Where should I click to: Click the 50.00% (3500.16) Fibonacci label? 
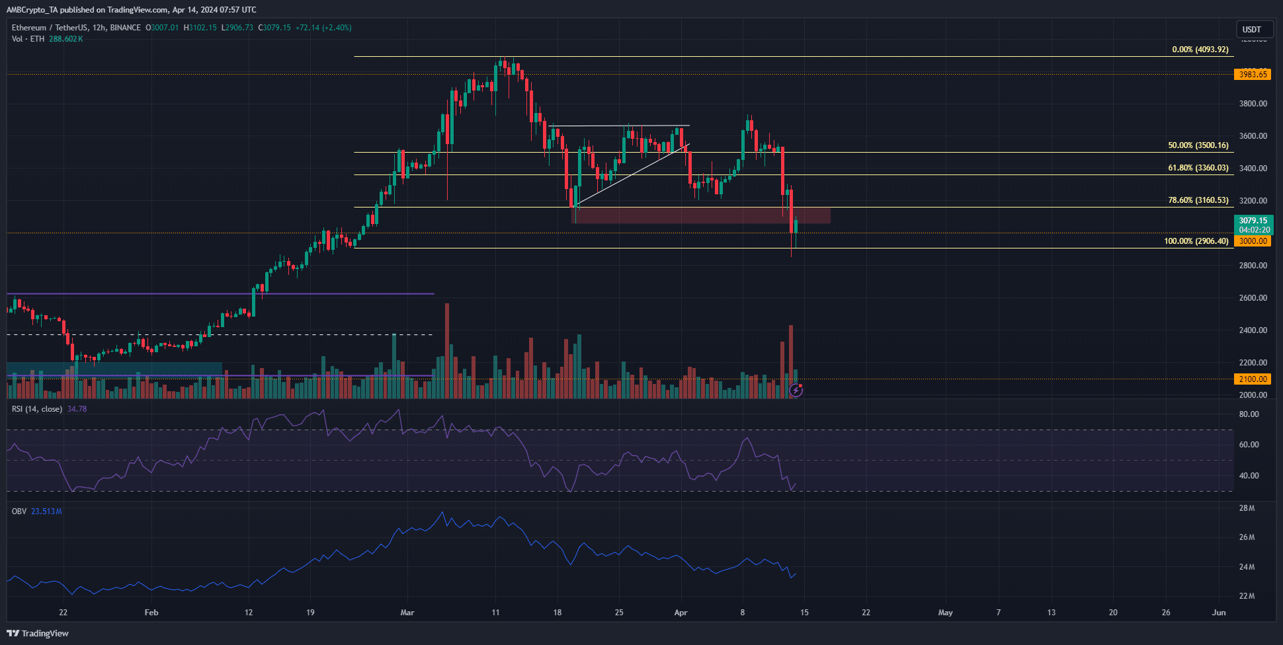(1198, 145)
